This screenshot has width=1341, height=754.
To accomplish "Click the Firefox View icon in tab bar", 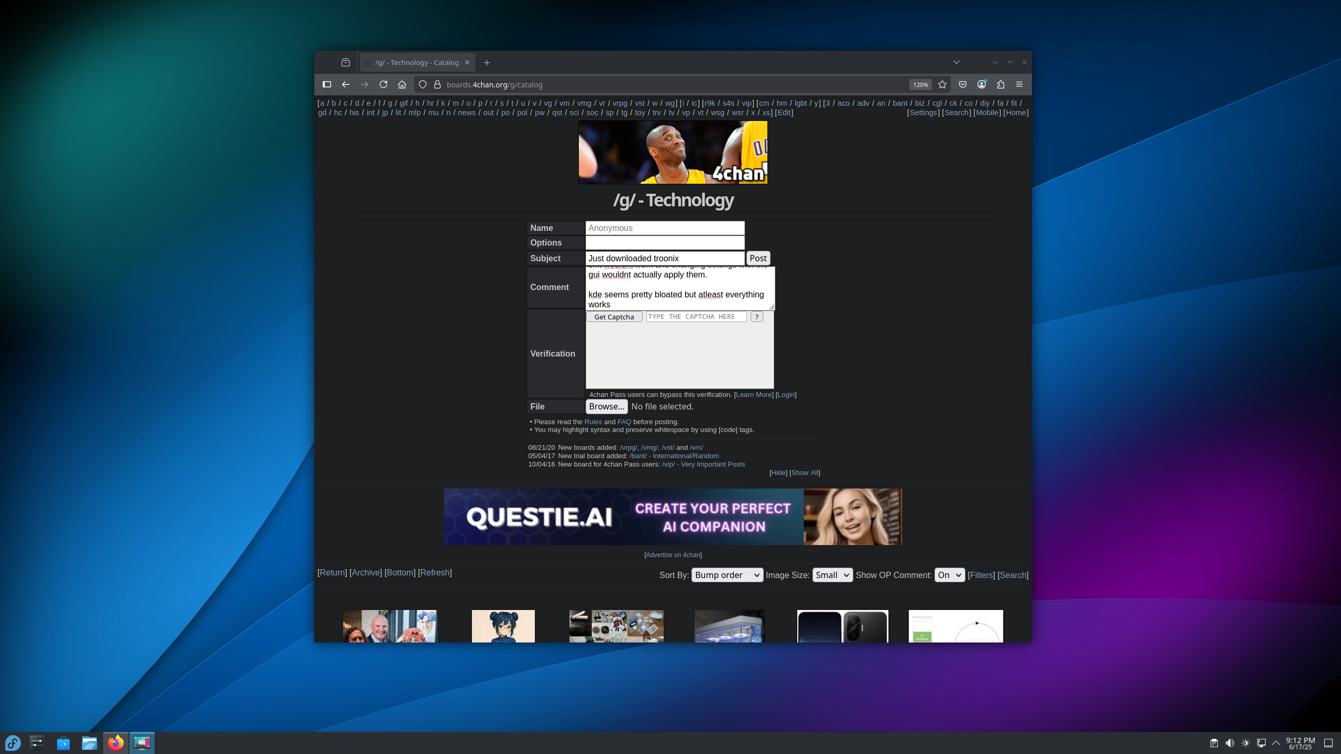I will [x=346, y=62].
